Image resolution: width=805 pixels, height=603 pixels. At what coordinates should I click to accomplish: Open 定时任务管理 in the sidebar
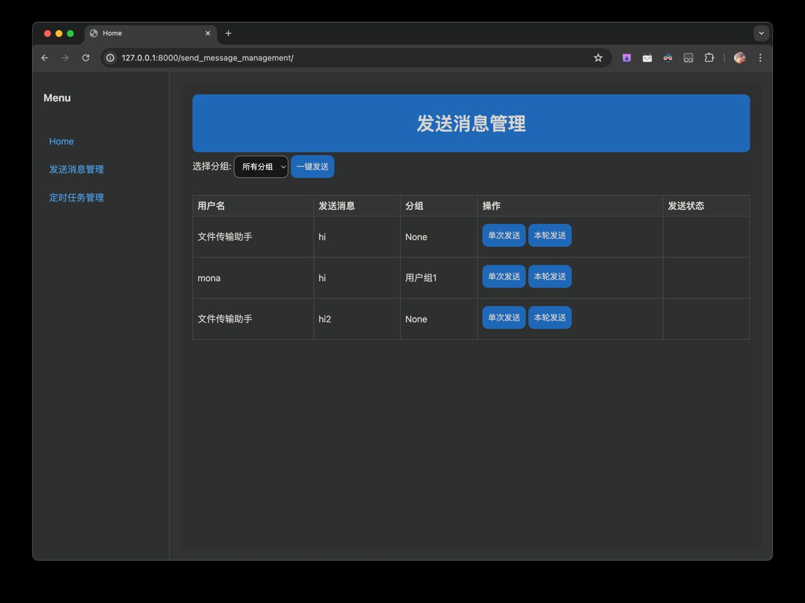[x=77, y=198]
